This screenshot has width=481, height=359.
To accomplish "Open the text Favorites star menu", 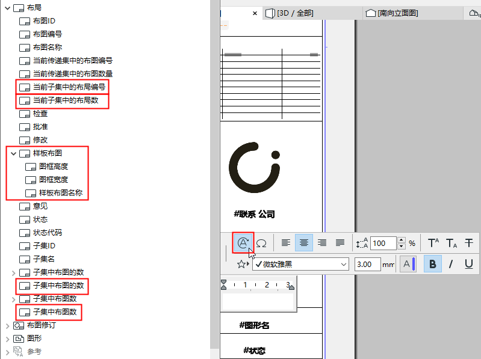I will point(243,264).
